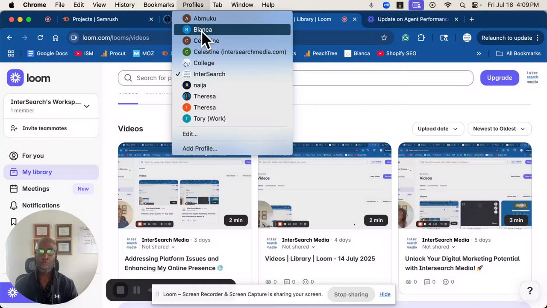Go to browser home page
The width and height of the screenshot is (547, 308).
(56, 38)
